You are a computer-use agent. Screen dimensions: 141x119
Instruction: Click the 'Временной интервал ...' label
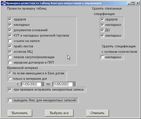24,68
